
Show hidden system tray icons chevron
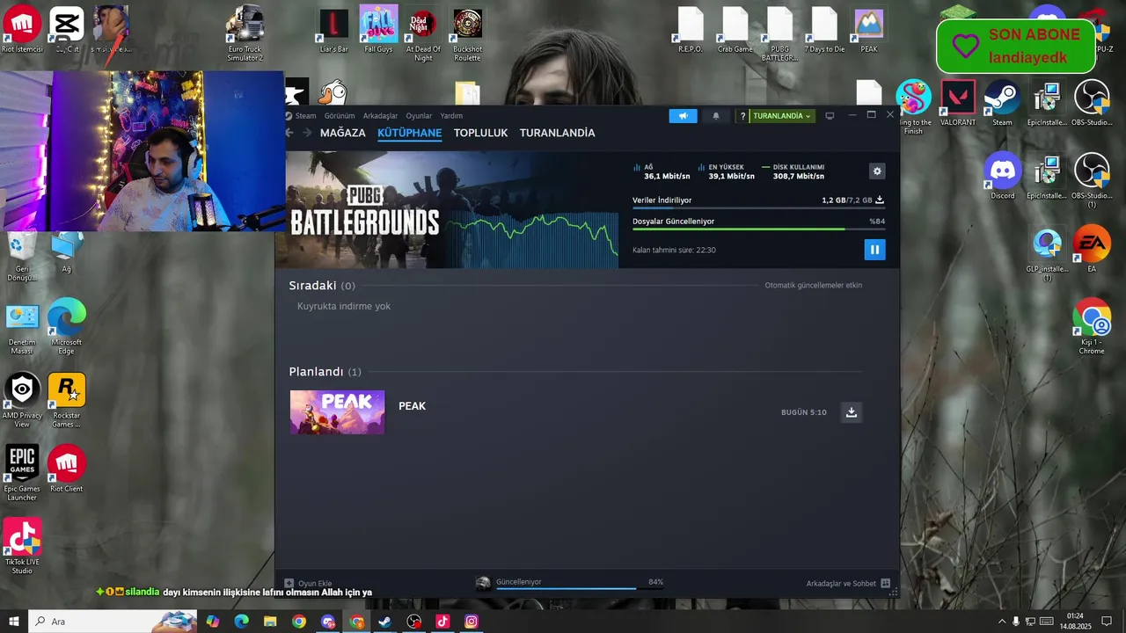[x=1001, y=622]
